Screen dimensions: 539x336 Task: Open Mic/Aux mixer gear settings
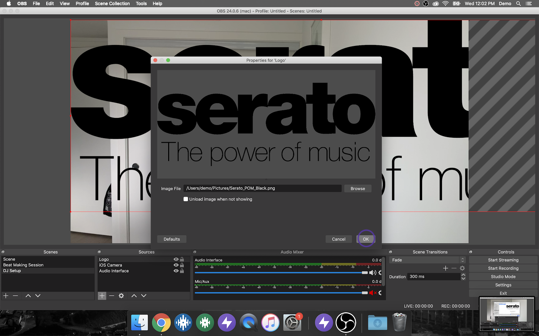tap(380, 293)
